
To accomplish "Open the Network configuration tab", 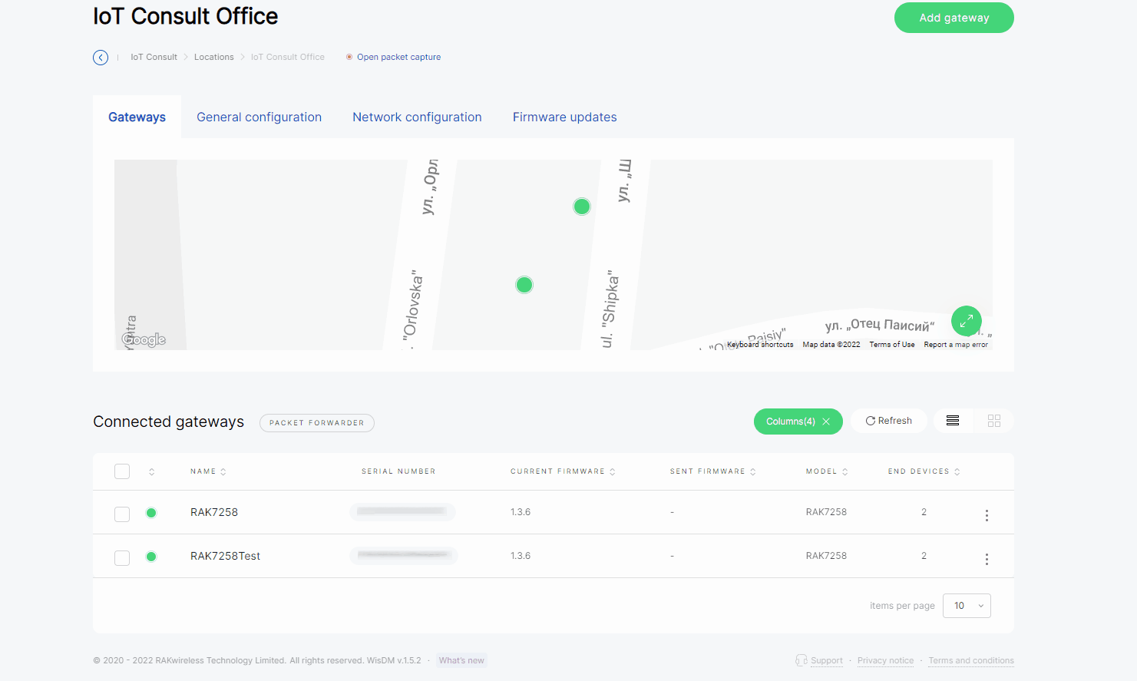I will click(417, 117).
